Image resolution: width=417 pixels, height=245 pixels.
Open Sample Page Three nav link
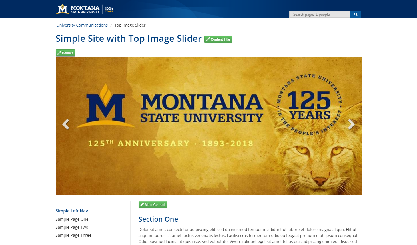(73, 235)
